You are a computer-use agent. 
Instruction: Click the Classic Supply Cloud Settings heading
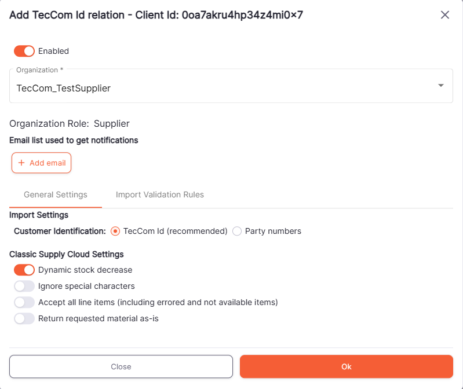pos(67,254)
